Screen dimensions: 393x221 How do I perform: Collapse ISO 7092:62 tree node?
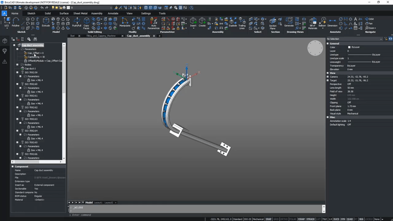pyautogui.click(x=17, y=108)
